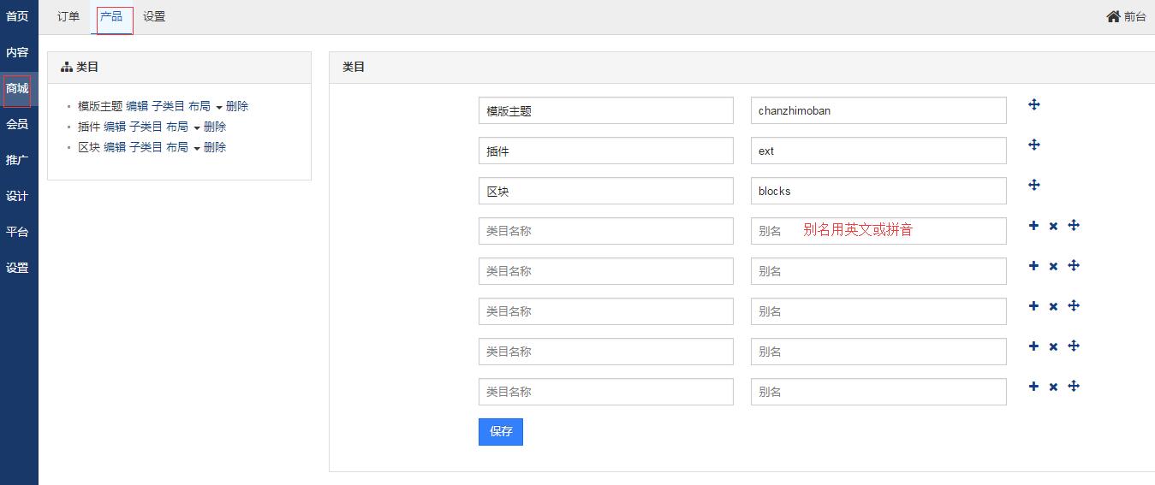Click the plus icon on the last empty category row
The width and height of the screenshot is (1155, 485).
(x=1033, y=387)
